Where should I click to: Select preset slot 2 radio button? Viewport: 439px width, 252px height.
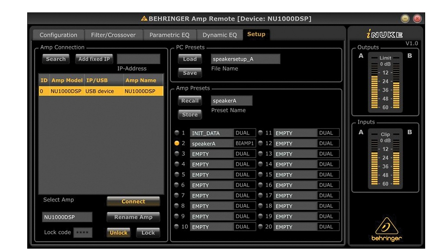(177, 143)
